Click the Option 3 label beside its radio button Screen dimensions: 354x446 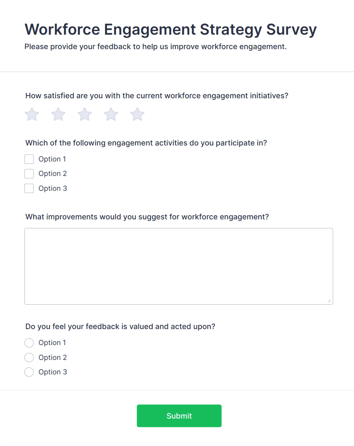[x=53, y=372]
